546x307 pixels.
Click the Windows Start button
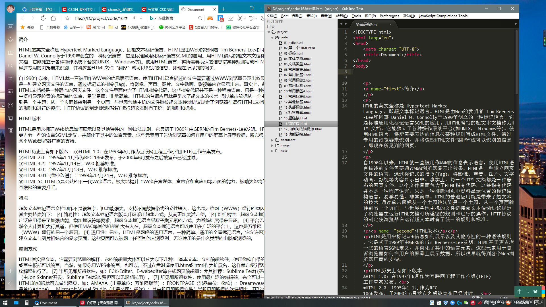pyautogui.click(x=5, y=303)
